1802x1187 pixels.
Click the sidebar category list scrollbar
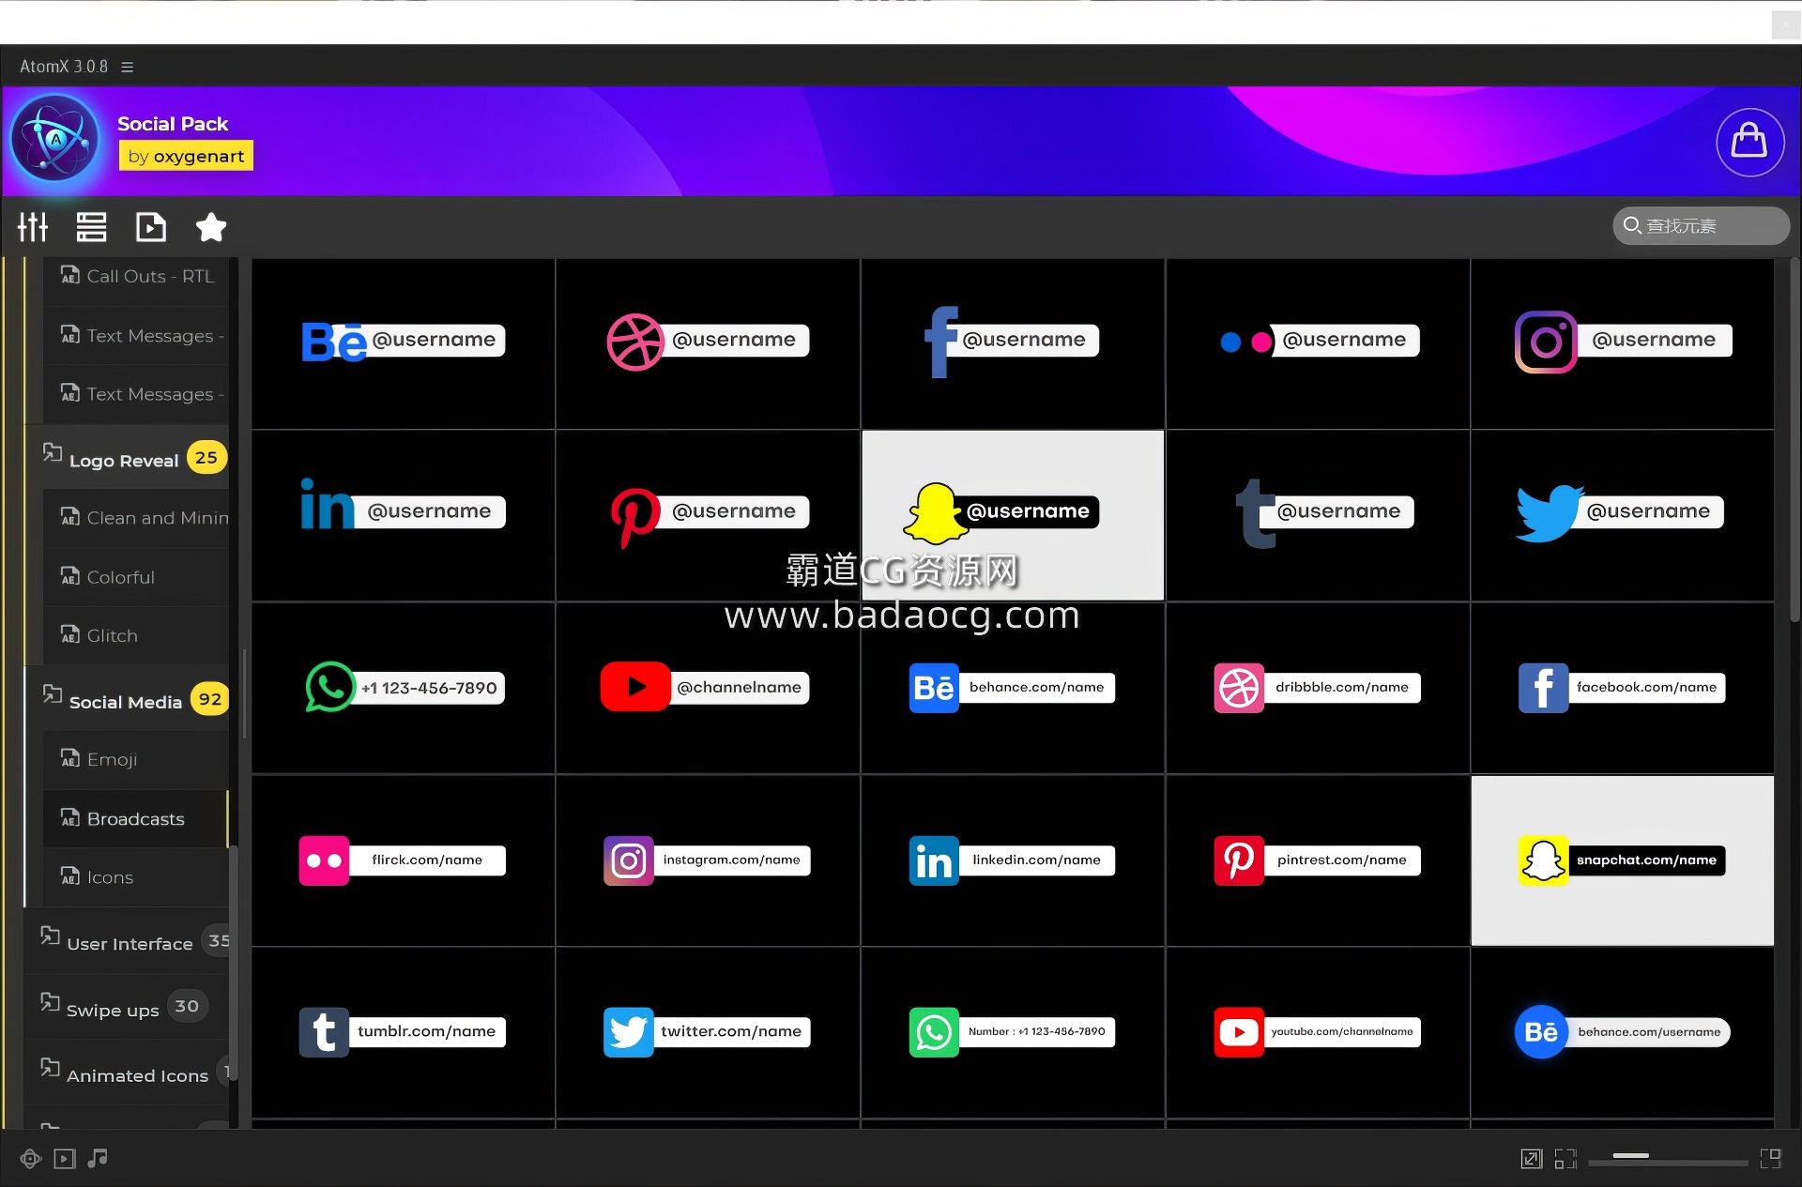point(234,962)
